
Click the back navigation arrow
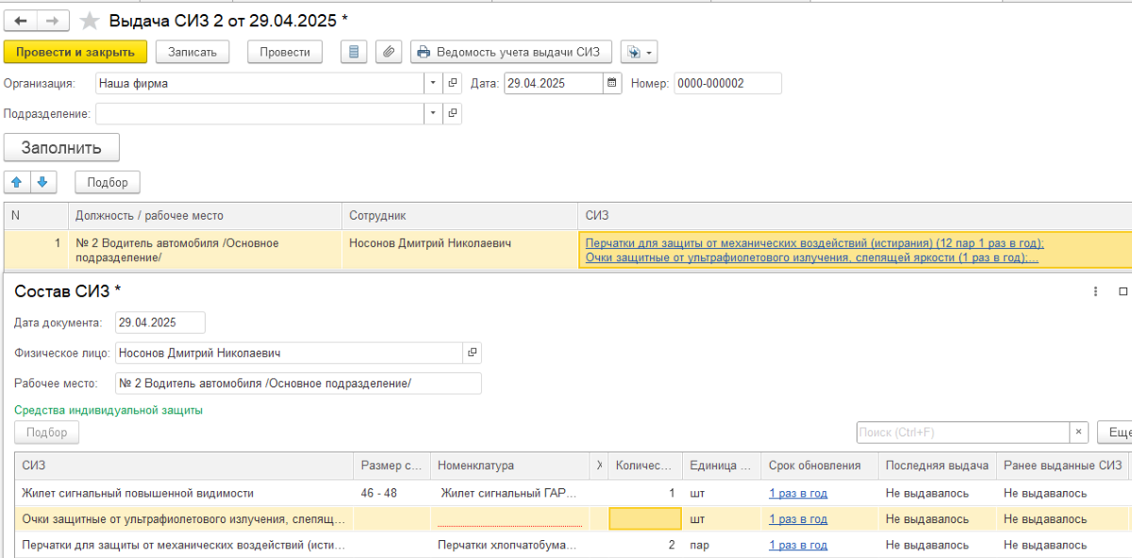coord(21,20)
